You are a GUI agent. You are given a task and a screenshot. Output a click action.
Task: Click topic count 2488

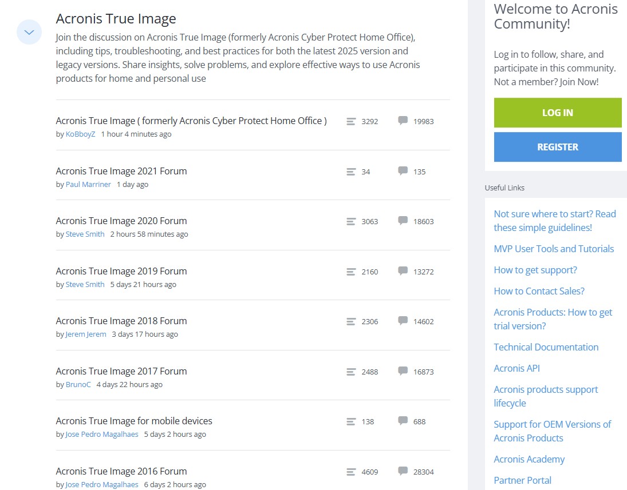click(x=369, y=372)
